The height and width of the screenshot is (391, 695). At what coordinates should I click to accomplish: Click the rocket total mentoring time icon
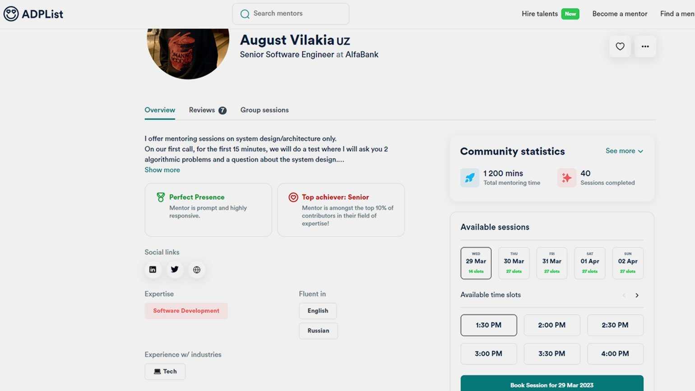coord(470,178)
